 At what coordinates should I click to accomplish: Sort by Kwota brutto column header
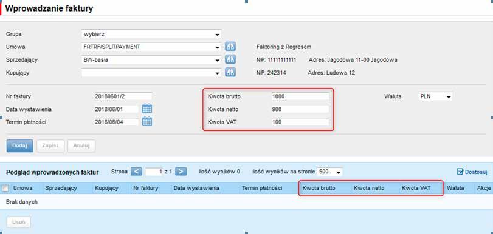pyautogui.click(x=319, y=188)
